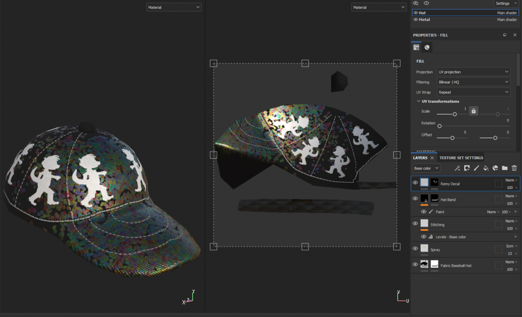
Task: Open the Filtering Bilinear HQ dropdown
Action: tap(473, 82)
